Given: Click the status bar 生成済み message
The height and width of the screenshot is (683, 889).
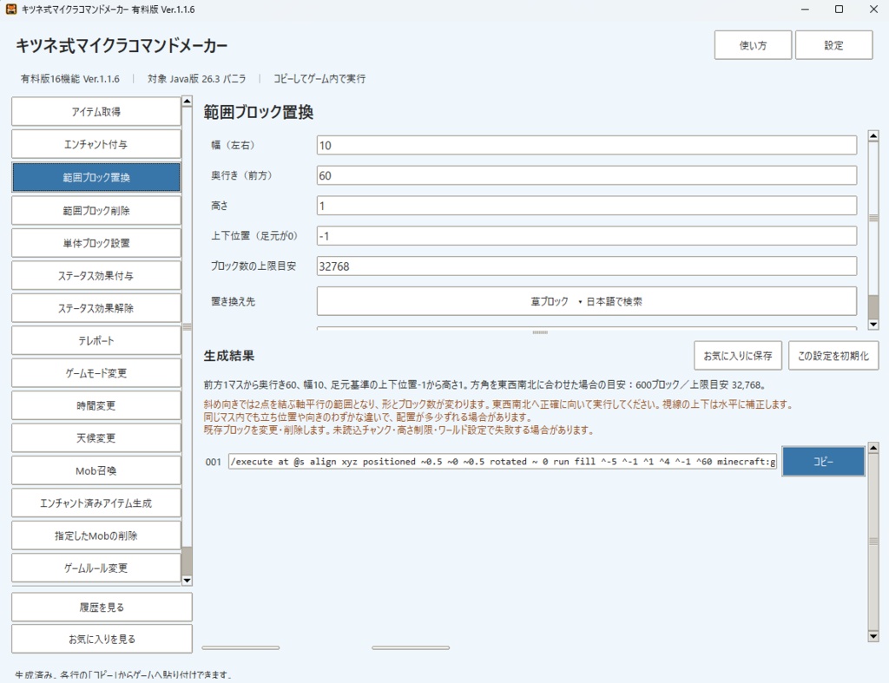Looking at the screenshot, I should [x=123, y=675].
